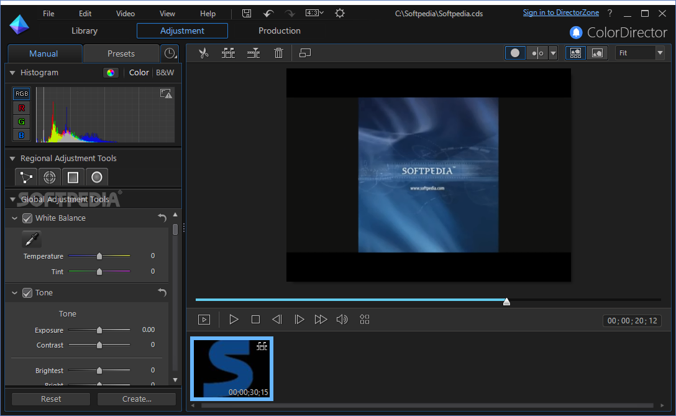This screenshot has height=416, width=676.
Task: Select RGB histogram channel
Action: (x=22, y=94)
